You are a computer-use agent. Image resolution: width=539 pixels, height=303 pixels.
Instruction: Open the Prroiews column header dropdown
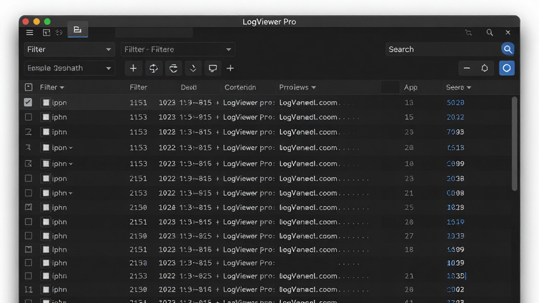[x=297, y=87]
